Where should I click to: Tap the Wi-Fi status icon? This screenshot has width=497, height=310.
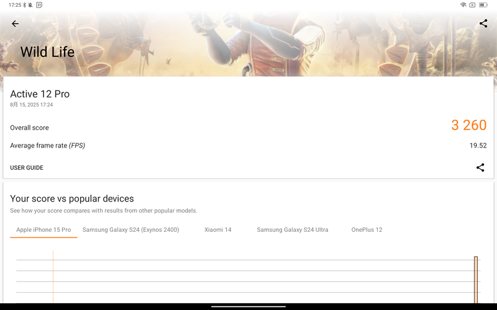click(x=463, y=5)
